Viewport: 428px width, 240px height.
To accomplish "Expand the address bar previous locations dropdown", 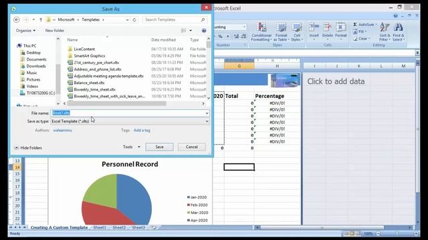I will tap(127, 19).
